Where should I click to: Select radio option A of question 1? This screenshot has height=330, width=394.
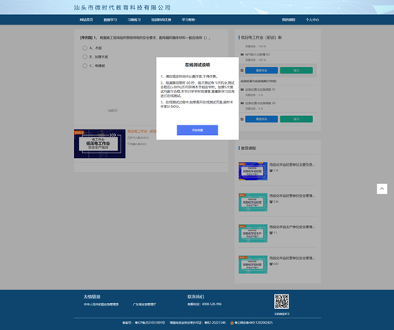(84, 48)
